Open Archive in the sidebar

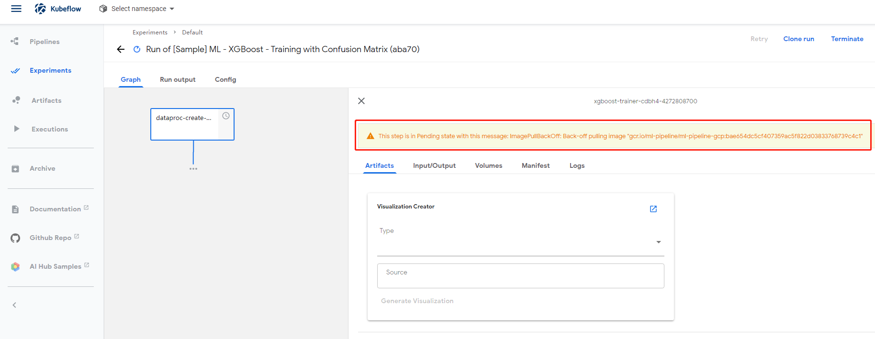[42, 169]
